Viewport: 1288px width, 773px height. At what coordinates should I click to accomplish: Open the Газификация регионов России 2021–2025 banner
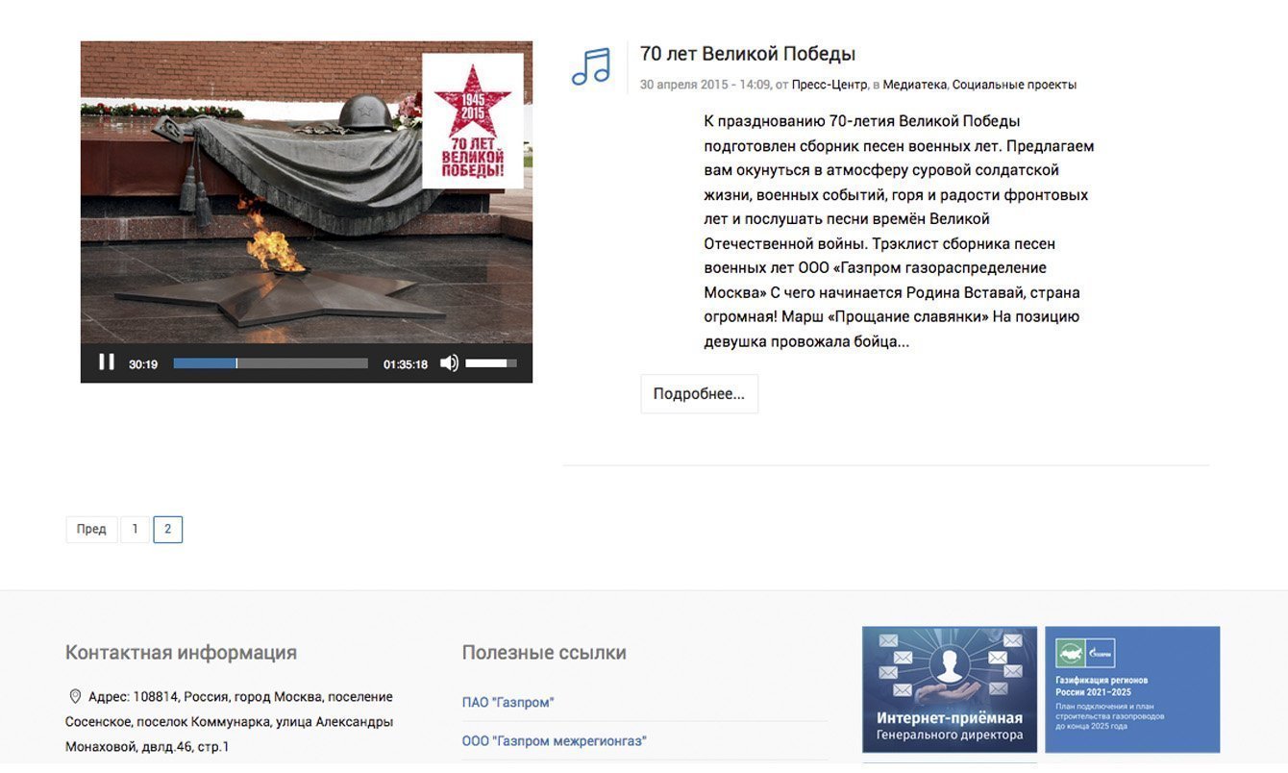(x=1132, y=689)
